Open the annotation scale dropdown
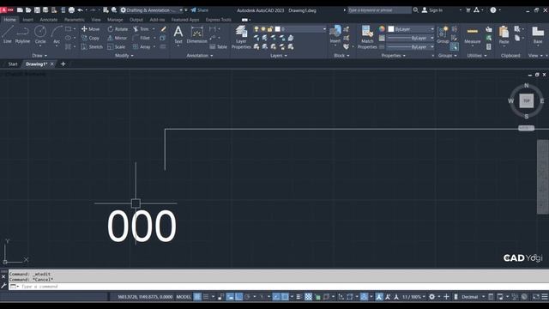 (x=413, y=297)
